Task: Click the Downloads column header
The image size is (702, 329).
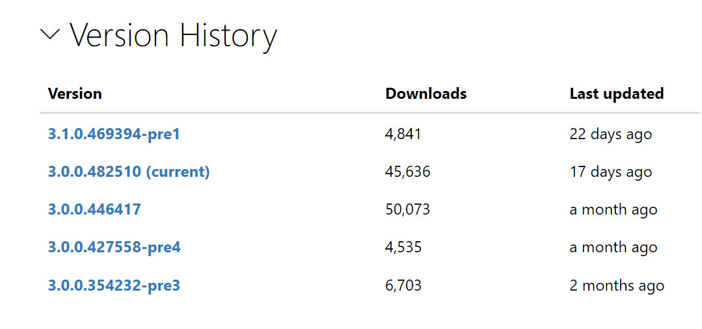Action: click(426, 94)
